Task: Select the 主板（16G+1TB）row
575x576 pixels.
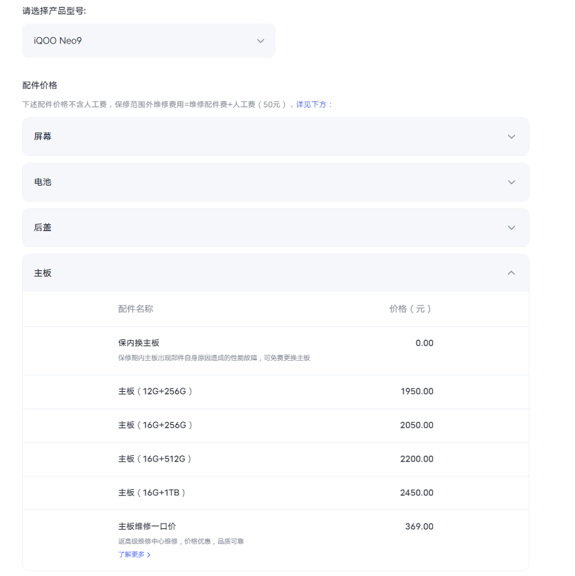Action: pos(152,493)
